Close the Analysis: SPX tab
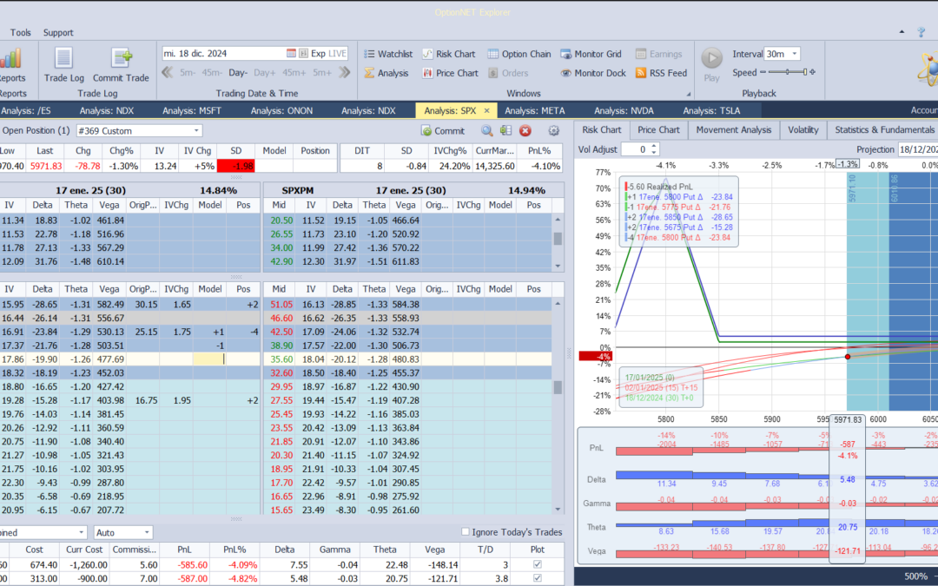Screen dimensions: 938x586 [x=487, y=110]
